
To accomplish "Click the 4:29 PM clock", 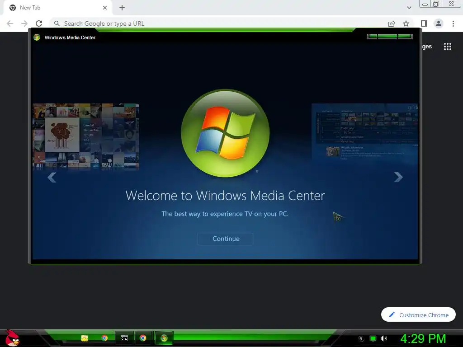I will [x=423, y=338].
